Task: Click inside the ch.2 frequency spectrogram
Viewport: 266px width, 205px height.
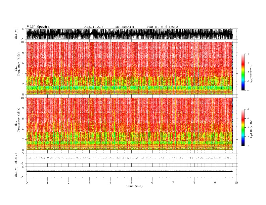Action: [130, 124]
